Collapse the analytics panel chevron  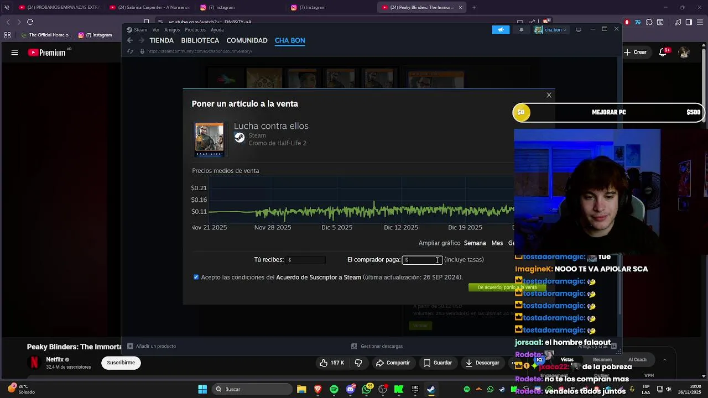pyautogui.click(x=665, y=360)
